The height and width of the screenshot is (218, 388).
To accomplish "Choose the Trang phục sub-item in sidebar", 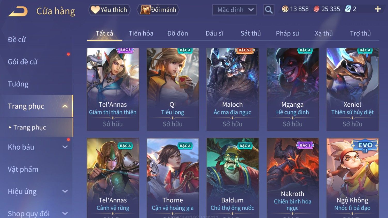I will pyautogui.click(x=29, y=127).
